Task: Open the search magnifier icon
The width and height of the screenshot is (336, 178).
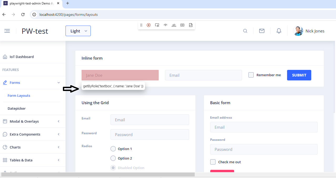Action: 245,31
